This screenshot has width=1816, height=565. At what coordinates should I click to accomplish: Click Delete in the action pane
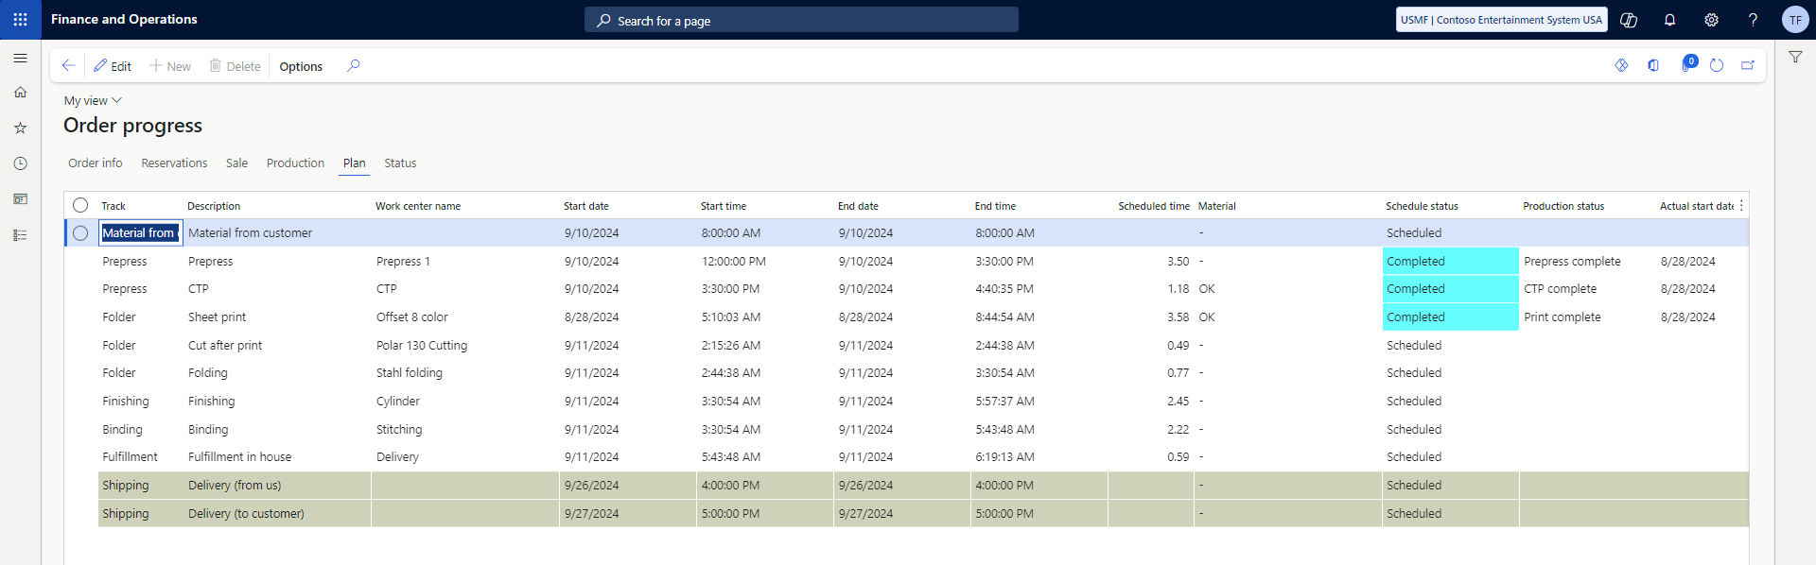coord(235,65)
